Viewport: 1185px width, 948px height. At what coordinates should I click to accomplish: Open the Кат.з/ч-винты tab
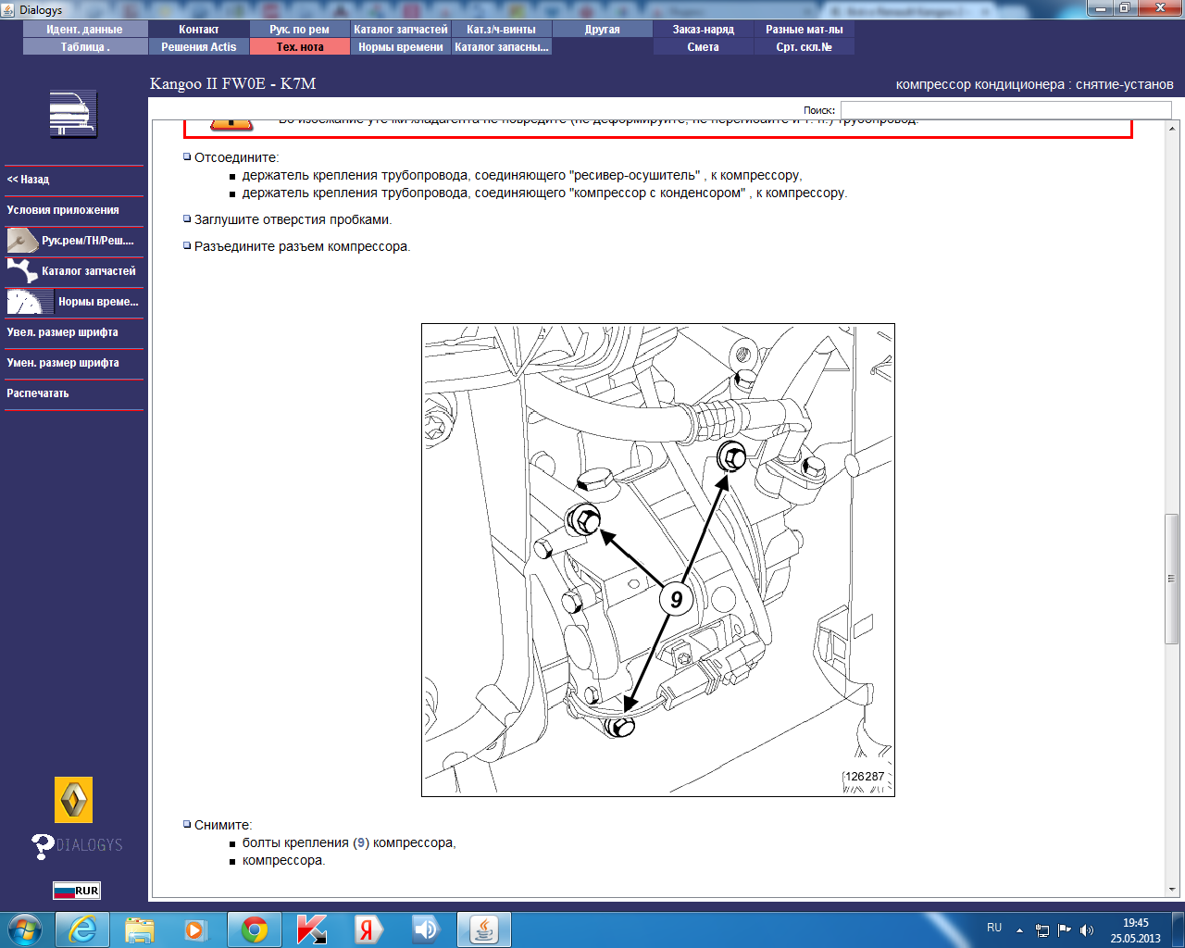pos(502,30)
